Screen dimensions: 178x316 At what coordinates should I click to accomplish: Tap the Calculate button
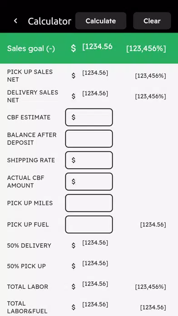point(101,21)
